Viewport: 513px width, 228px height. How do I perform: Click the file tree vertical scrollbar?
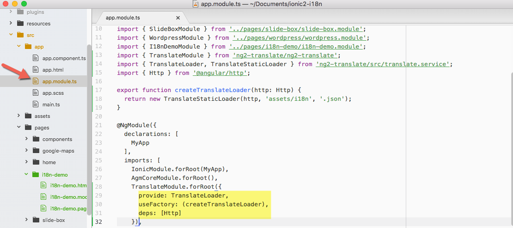pos(89,129)
